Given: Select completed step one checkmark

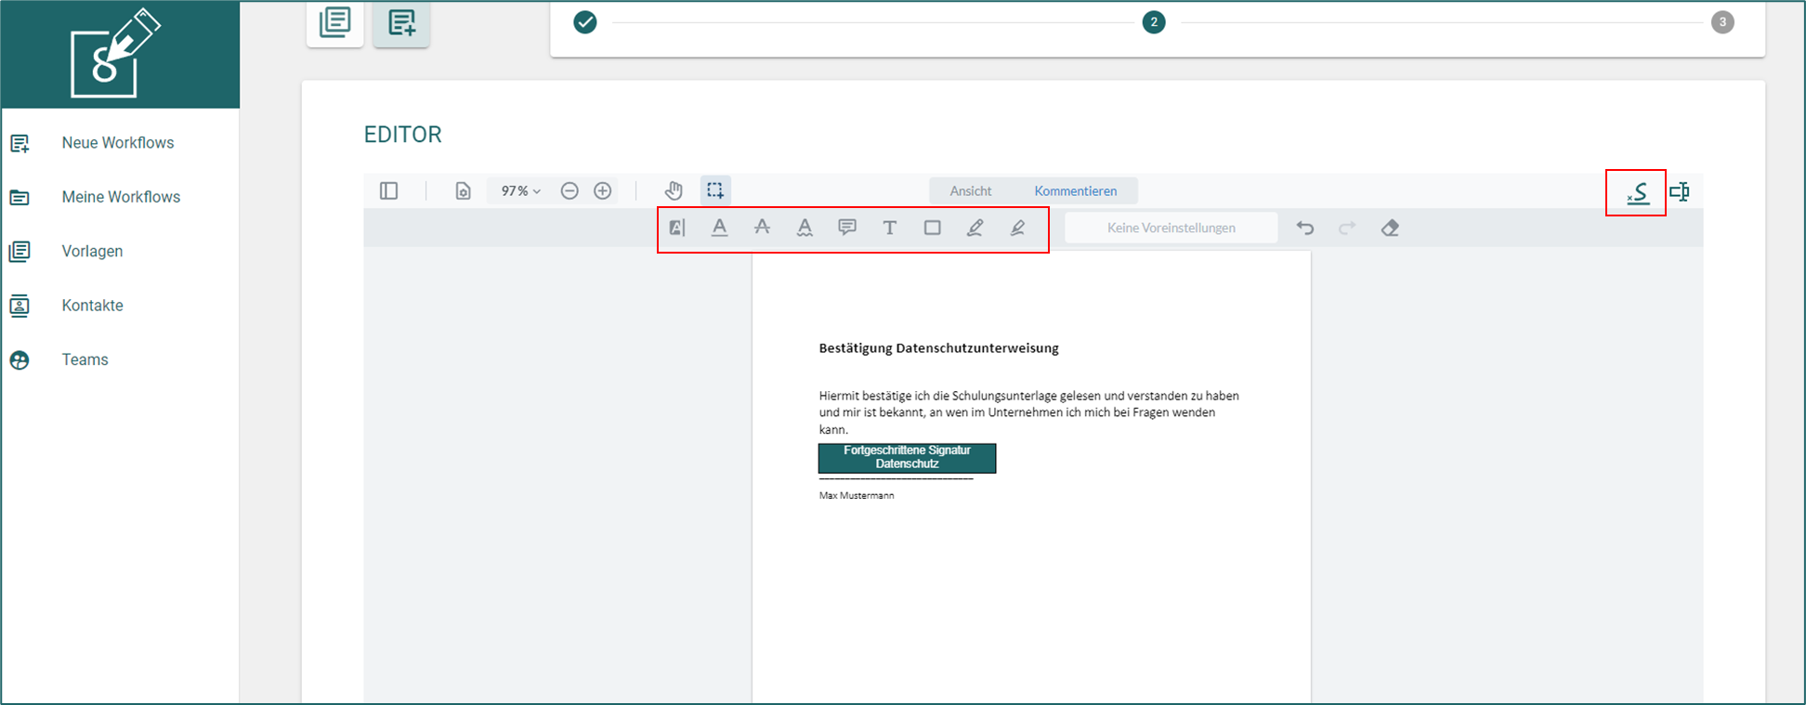Looking at the screenshot, I should [585, 22].
